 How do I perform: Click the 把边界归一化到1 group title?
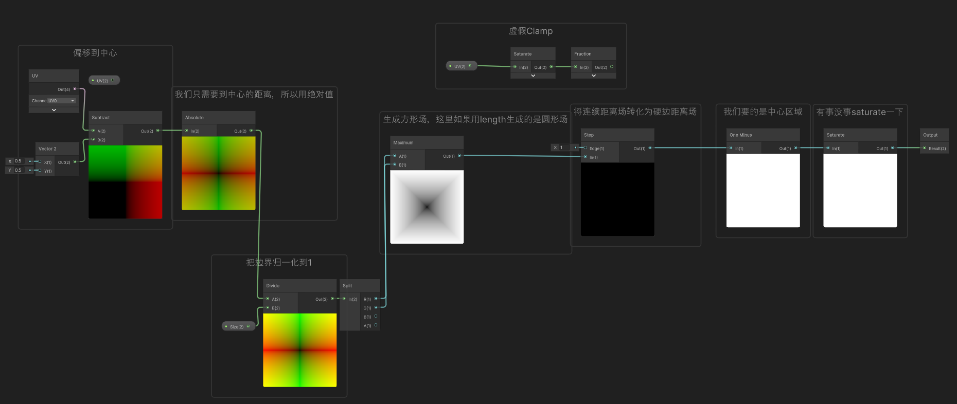click(279, 263)
